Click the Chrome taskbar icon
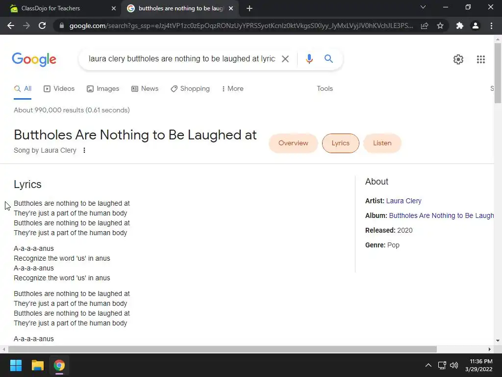Screen dimensions: 502x377 tap(59, 365)
